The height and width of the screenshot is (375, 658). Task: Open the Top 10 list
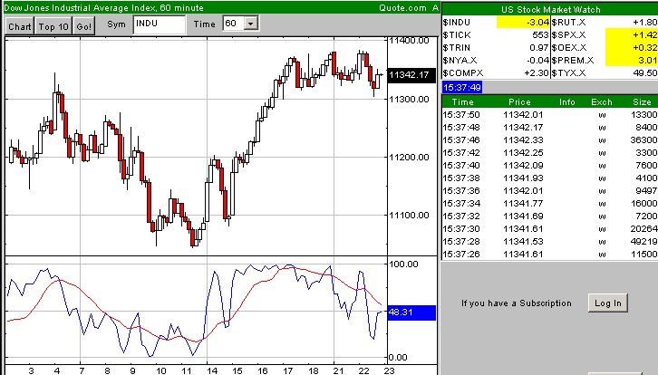coord(53,26)
